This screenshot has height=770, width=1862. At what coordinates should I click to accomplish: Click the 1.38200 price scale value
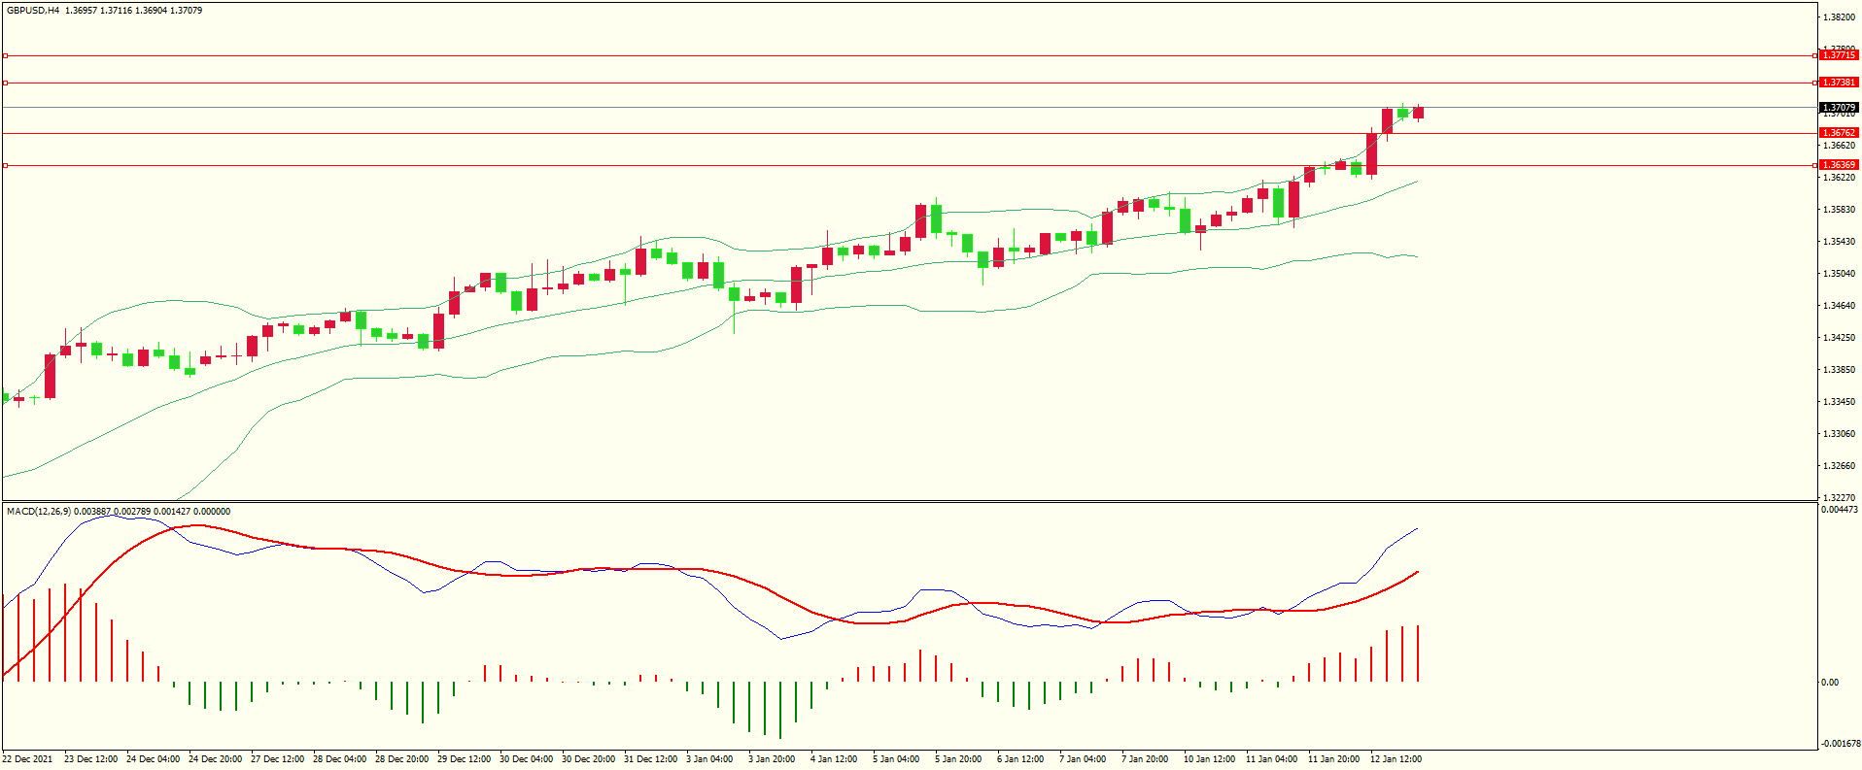[1838, 17]
